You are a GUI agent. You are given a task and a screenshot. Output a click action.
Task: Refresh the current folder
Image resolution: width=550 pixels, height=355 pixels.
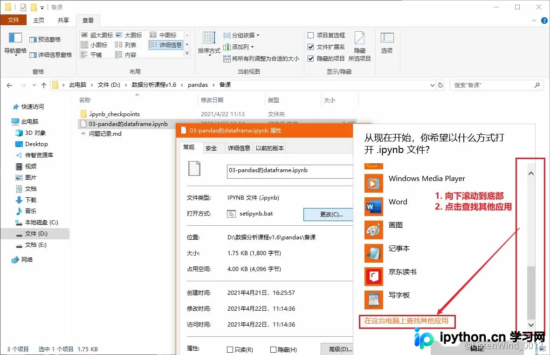pyautogui.click(x=440, y=85)
